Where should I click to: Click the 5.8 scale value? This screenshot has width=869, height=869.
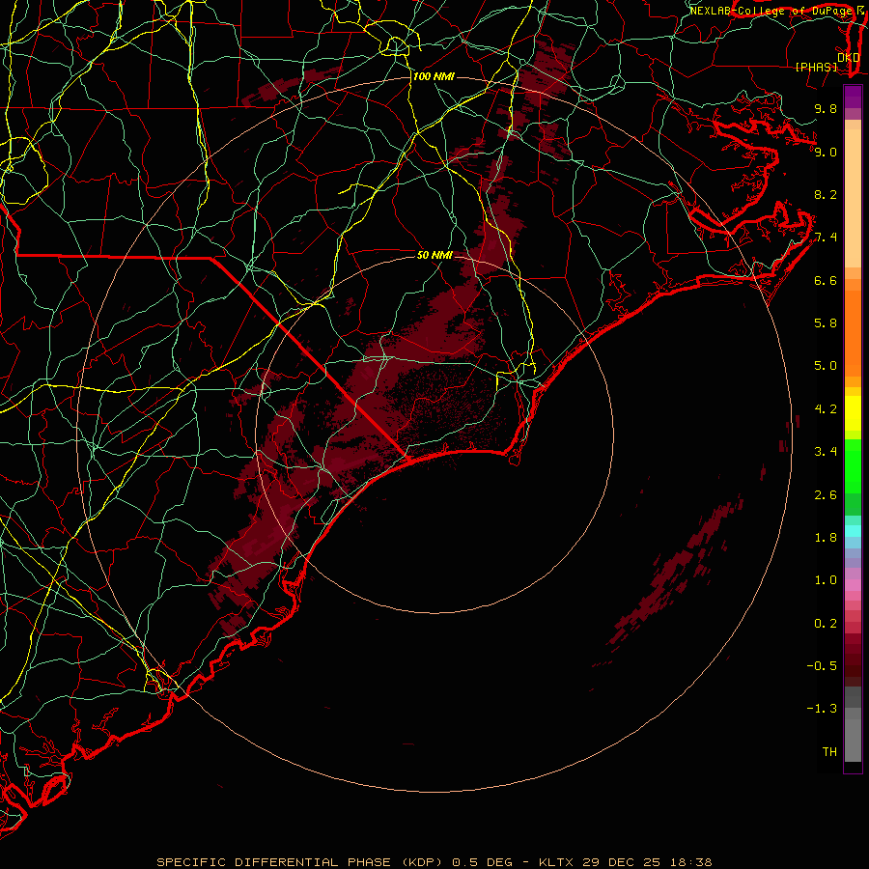pyautogui.click(x=826, y=323)
